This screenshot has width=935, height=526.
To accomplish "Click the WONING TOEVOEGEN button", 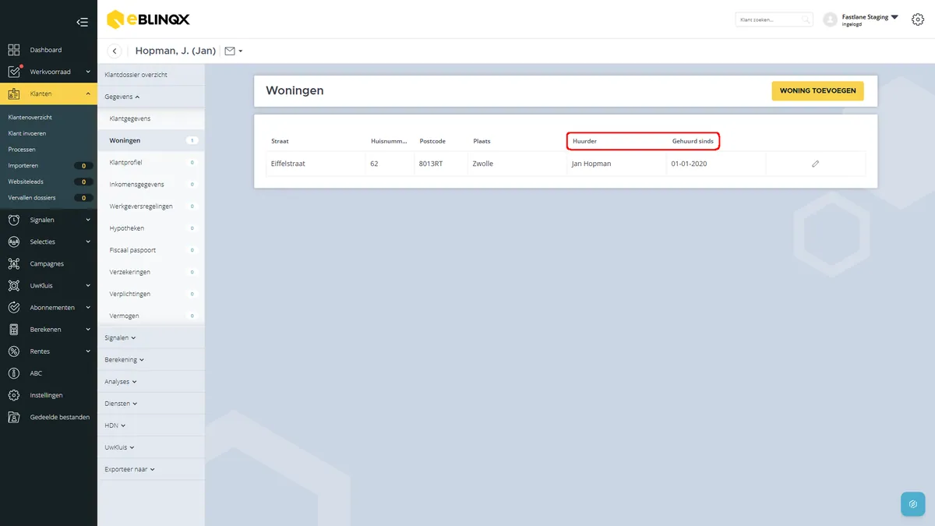I will (817, 90).
